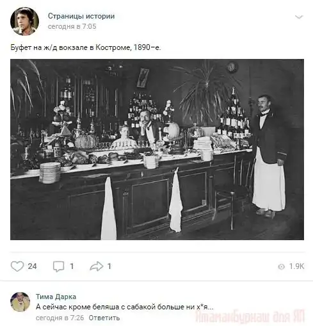Open comments via the speech bubble icon
The width and height of the screenshot is (313, 326).
(x=58, y=266)
